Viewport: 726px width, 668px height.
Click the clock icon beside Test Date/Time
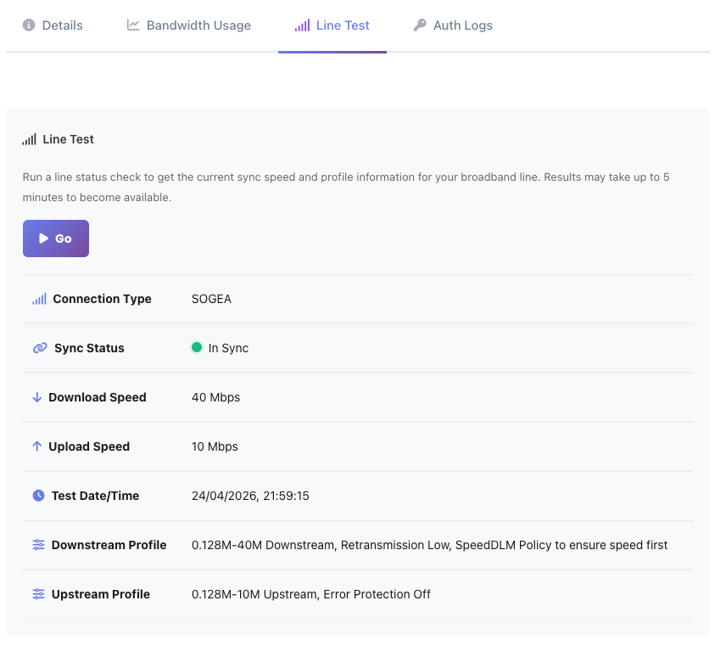point(38,496)
